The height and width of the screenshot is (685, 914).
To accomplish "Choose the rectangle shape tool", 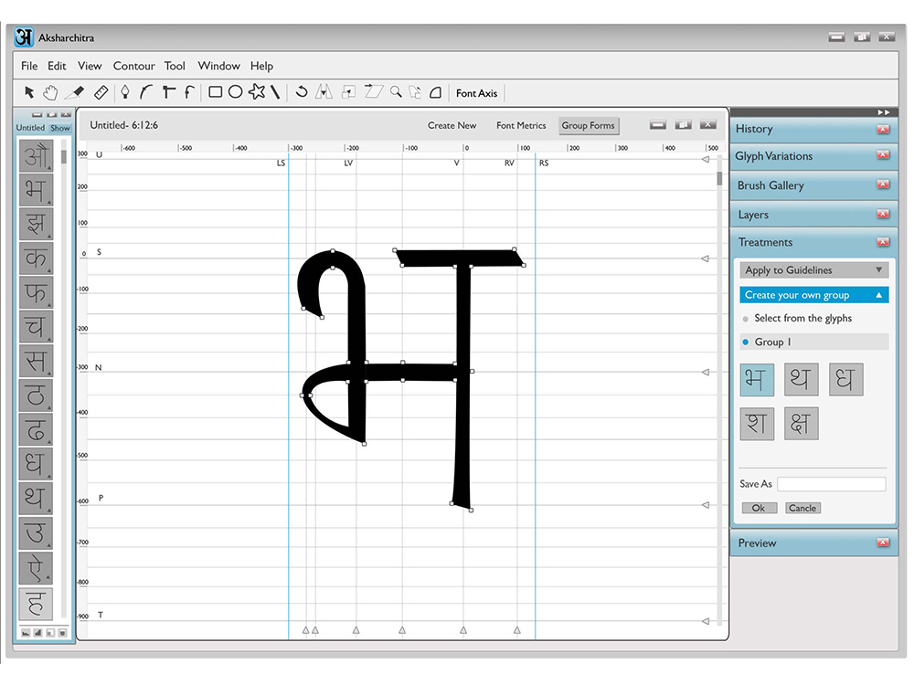I will 215,92.
